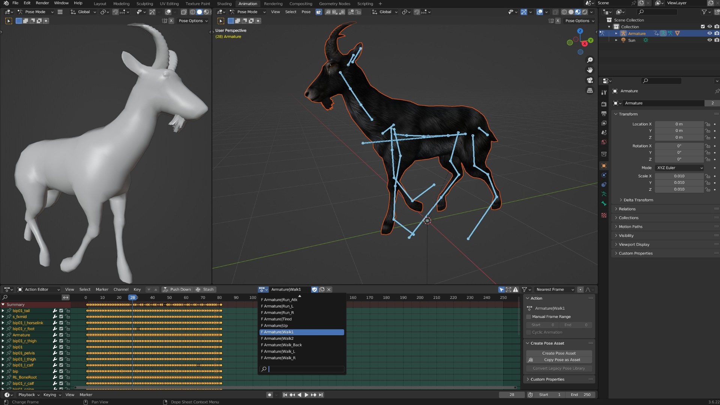
Task: Disable Armature in renders camera icon
Action: click(717, 33)
